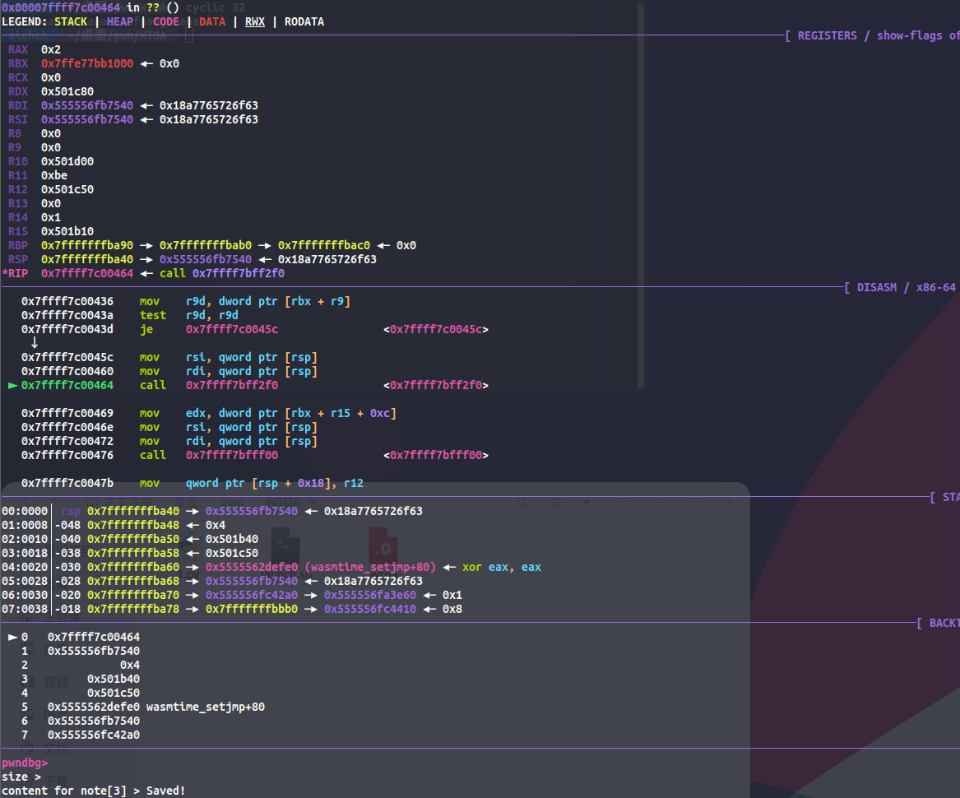Screen dimensions: 960x798
Task: Click RDI pointer 0x555556fb7540
Action: (x=87, y=106)
